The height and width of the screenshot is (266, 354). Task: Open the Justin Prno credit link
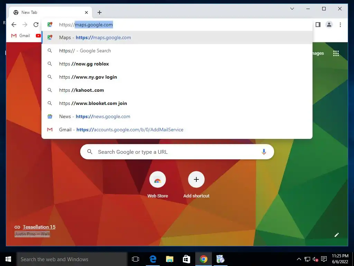pyautogui.click(x=32, y=234)
